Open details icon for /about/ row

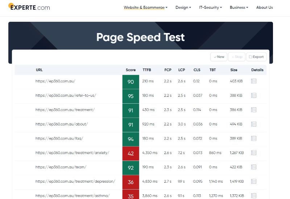[x=253, y=124]
